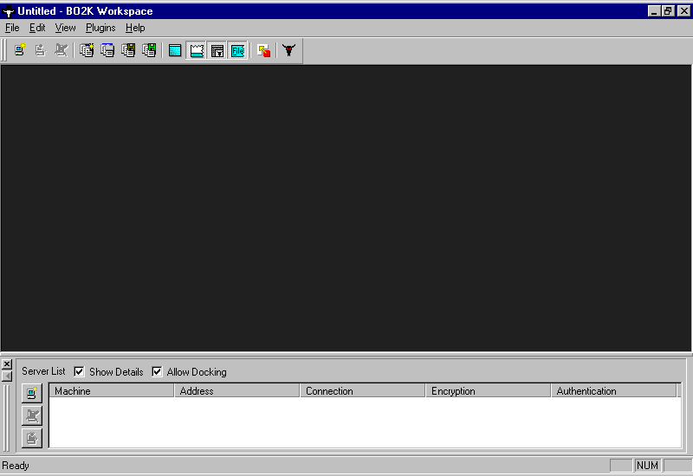The height and width of the screenshot is (476, 693).
Task: Close the Server List docked panel
Action: 6,364
